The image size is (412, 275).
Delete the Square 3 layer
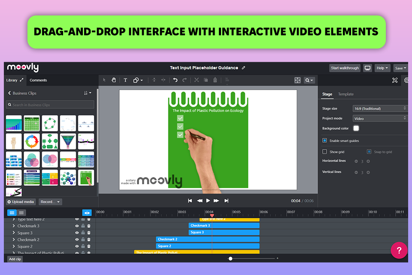(89, 232)
